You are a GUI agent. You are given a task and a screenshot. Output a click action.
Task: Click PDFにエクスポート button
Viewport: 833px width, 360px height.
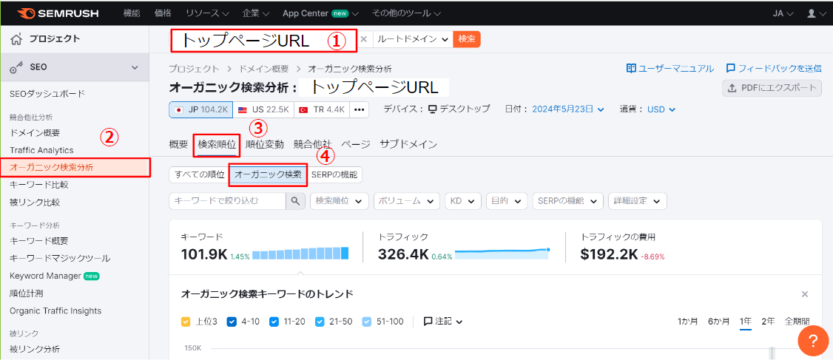pyautogui.click(x=772, y=89)
